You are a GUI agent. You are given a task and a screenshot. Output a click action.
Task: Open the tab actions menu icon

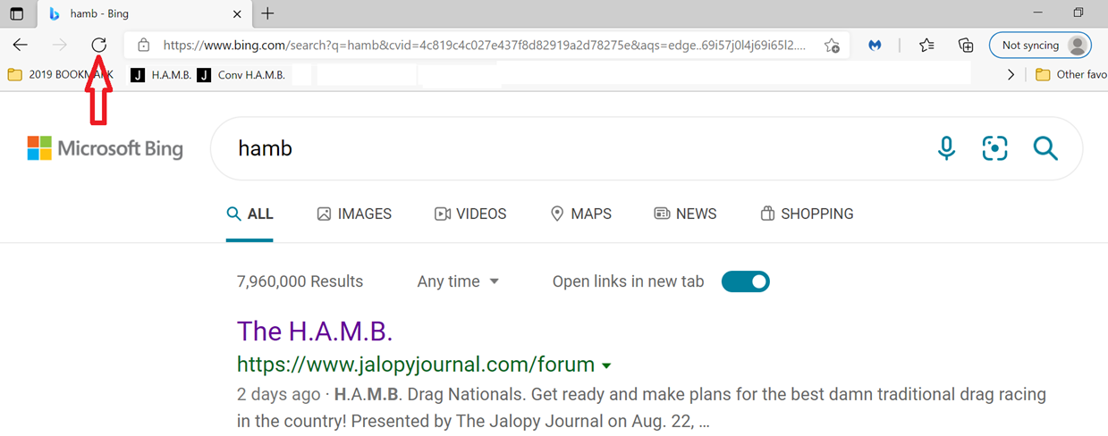click(x=17, y=13)
